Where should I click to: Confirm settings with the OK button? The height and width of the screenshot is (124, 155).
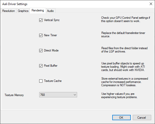point(121,118)
